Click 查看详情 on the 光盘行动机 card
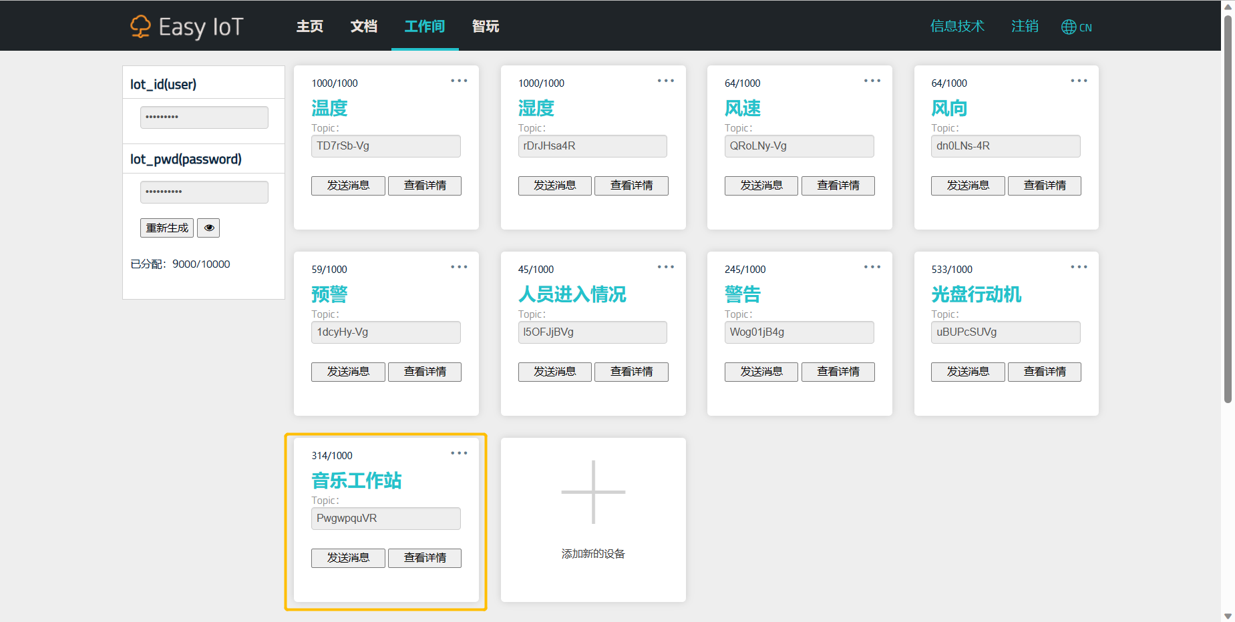The image size is (1235, 622). coord(1044,372)
